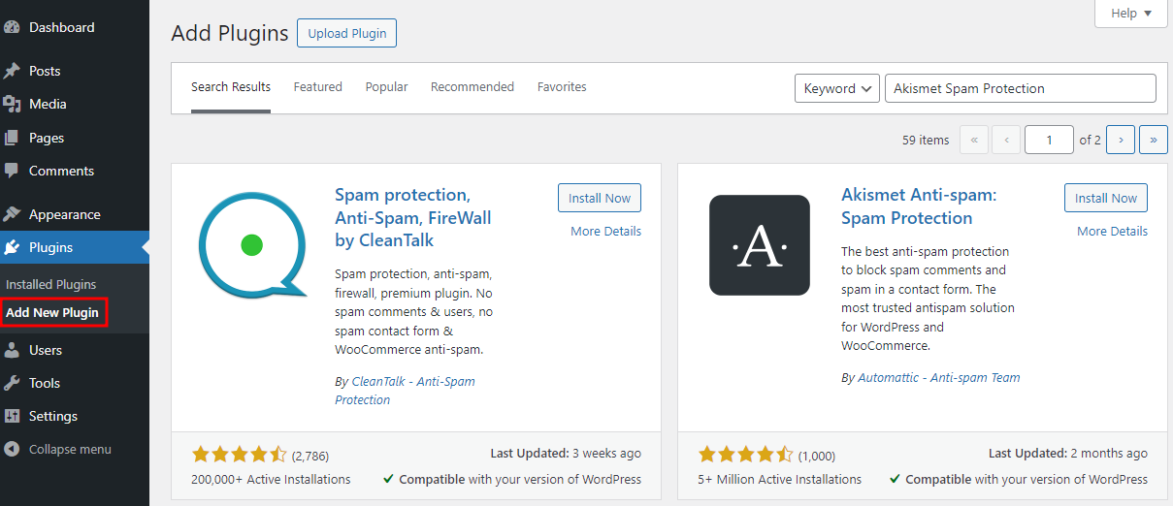Open the Keyword search type dropdown
This screenshot has height=506, width=1173.
(836, 88)
